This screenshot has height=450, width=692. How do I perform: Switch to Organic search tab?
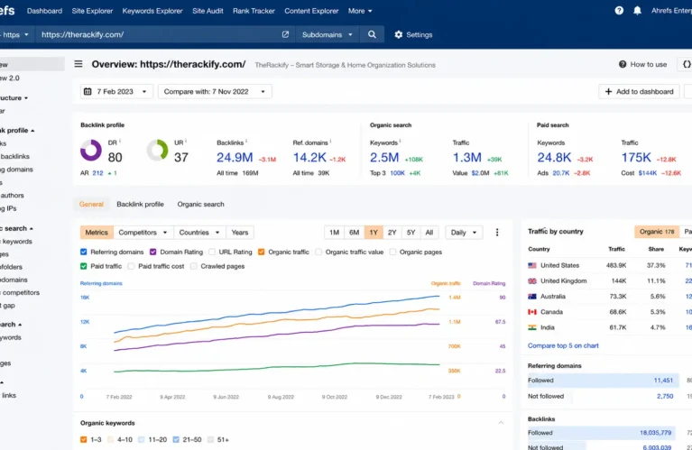[x=201, y=205]
